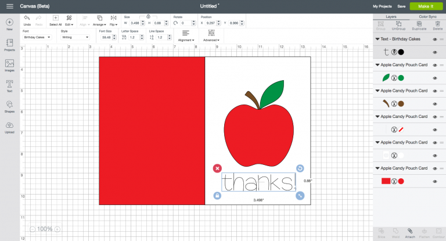Click the green Make It button
446x241 pixels.
[x=426, y=6]
